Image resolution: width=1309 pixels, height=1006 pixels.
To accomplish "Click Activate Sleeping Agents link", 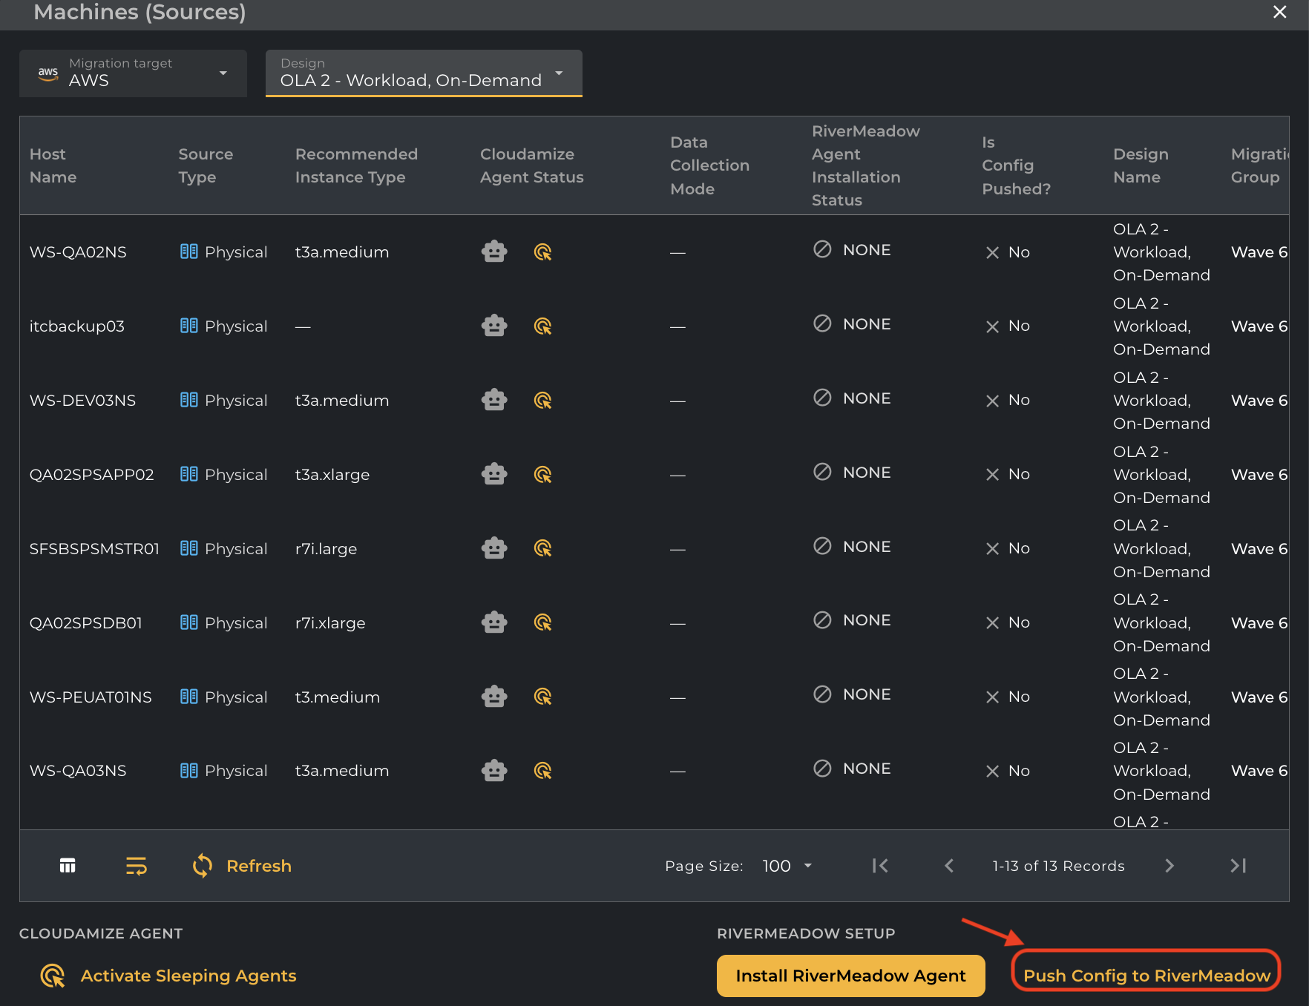I will pyautogui.click(x=188, y=976).
